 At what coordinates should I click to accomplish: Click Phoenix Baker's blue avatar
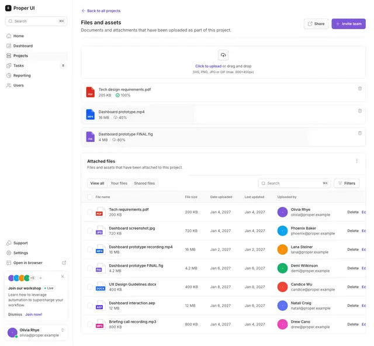pyautogui.click(x=282, y=231)
